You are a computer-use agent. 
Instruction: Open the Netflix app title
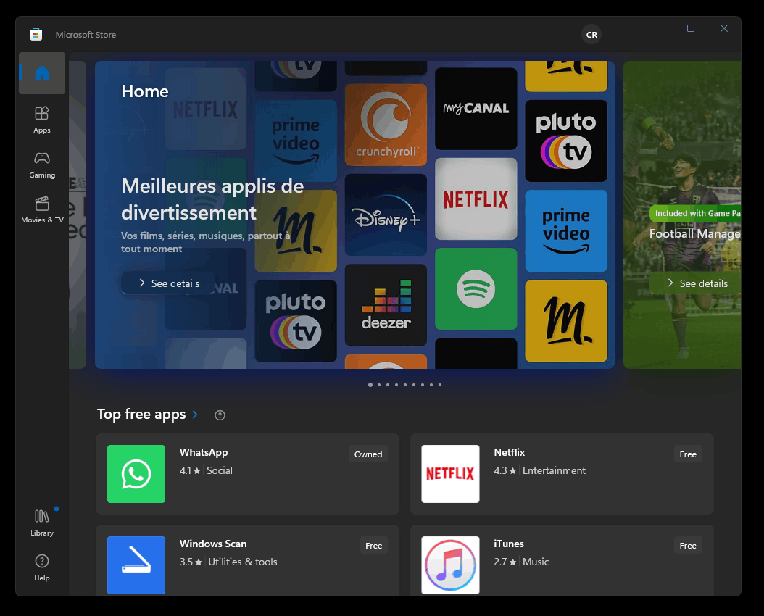[509, 452]
